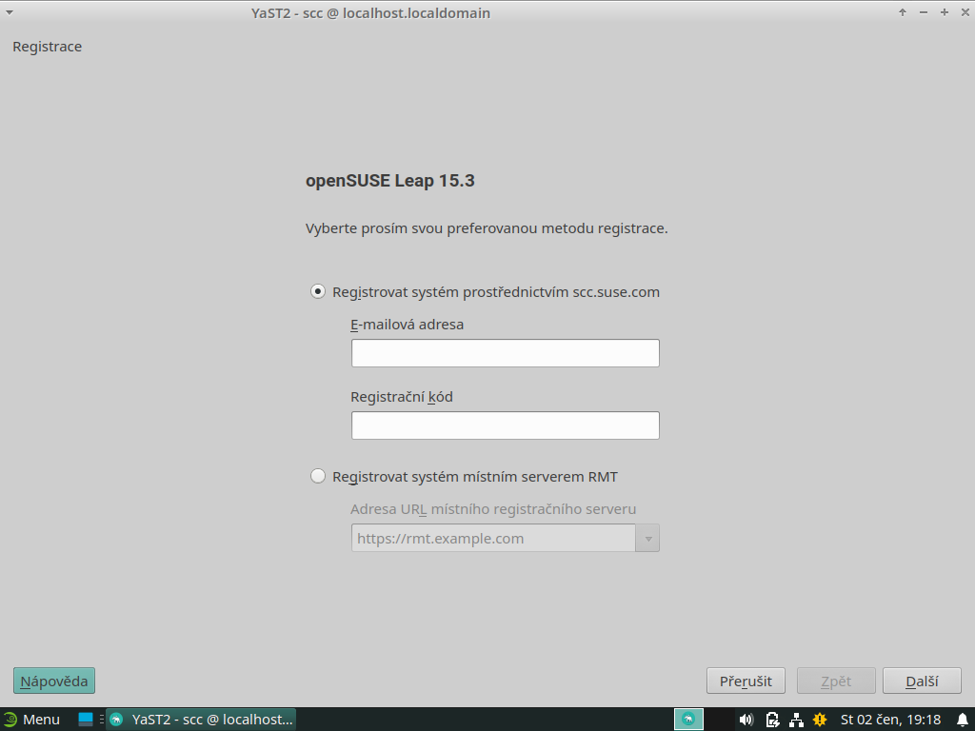This screenshot has height=731, width=975.
Task: Minimize the YaST2 window
Action: (924, 12)
